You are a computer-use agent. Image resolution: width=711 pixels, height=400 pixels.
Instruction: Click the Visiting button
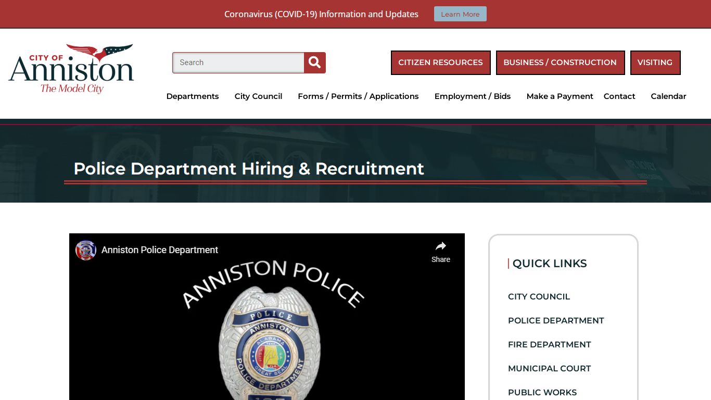coord(655,63)
